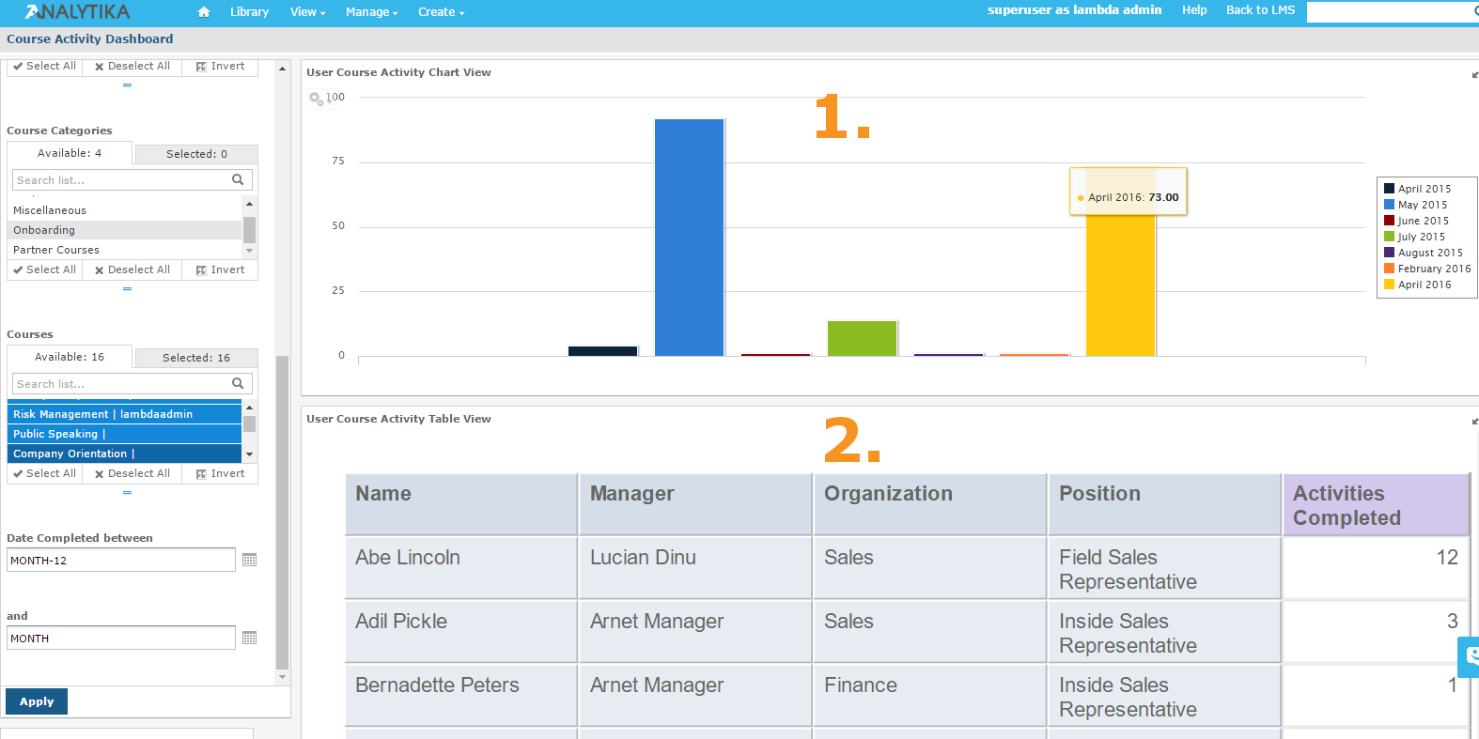This screenshot has height=739, width=1479.
Task: Switch to the Selected: 16 courses tab
Action: (x=196, y=358)
